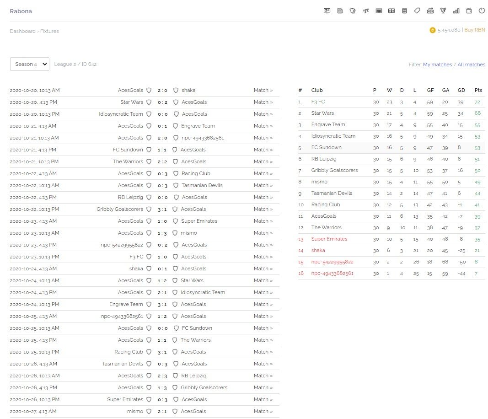
Task: Open the training runner icon
Action: [x=366, y=11]
